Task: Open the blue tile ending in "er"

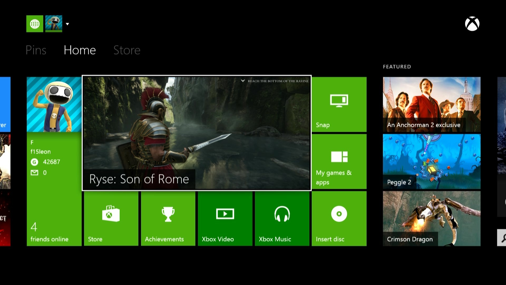Action: tap(5, 104)
